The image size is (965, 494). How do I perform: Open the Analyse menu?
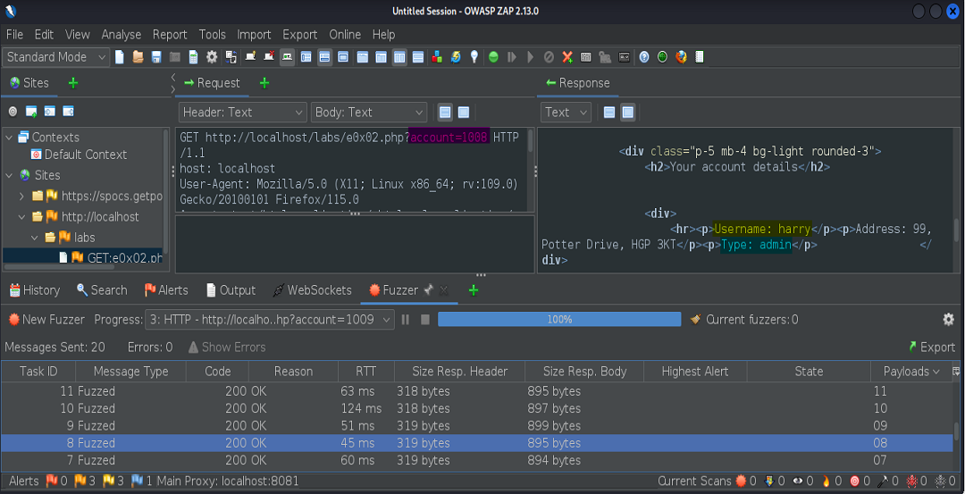[122, 35]
